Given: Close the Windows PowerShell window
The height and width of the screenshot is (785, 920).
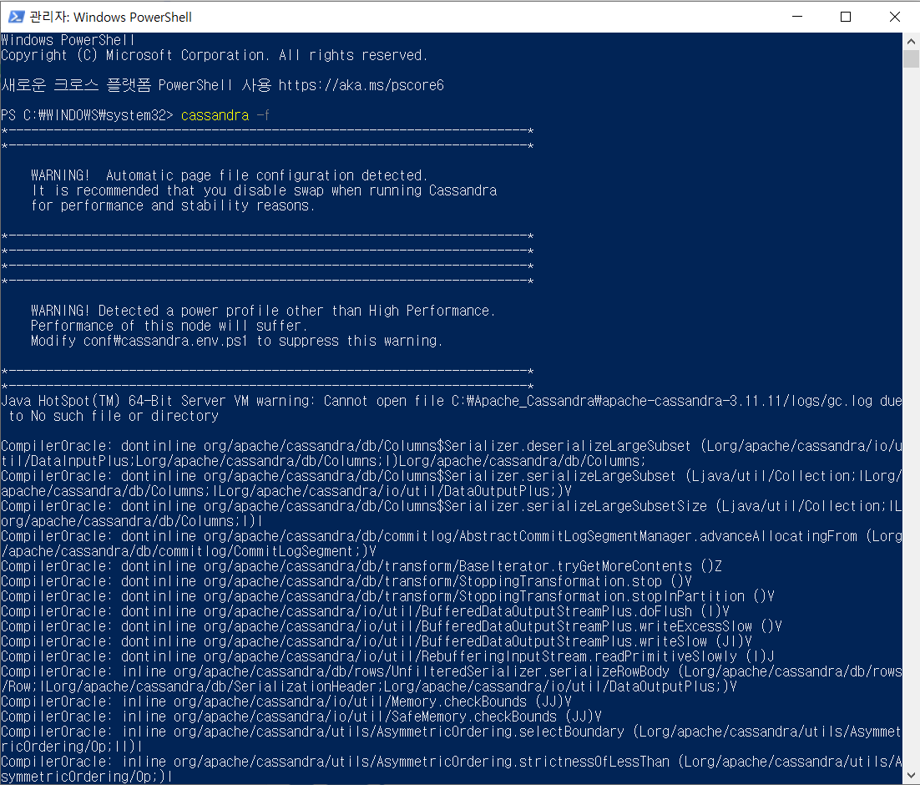Looking at the screenshot, I should tap(894, 17).
